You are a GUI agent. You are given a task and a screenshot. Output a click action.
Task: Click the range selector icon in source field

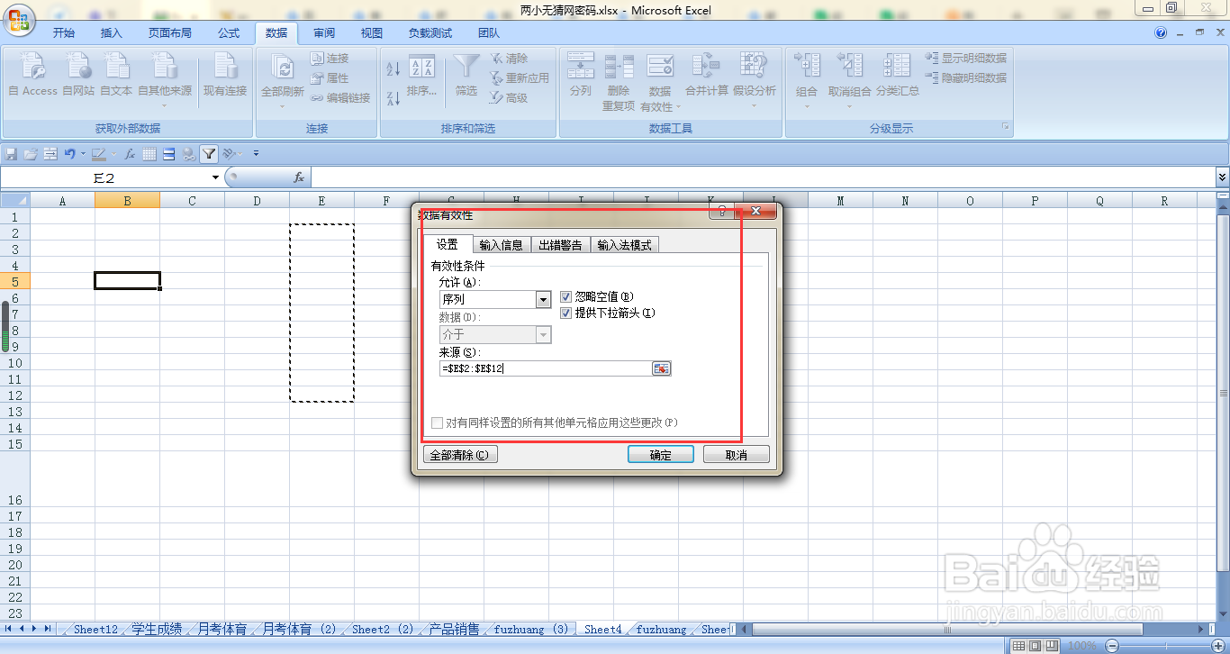tap(662, 368)
